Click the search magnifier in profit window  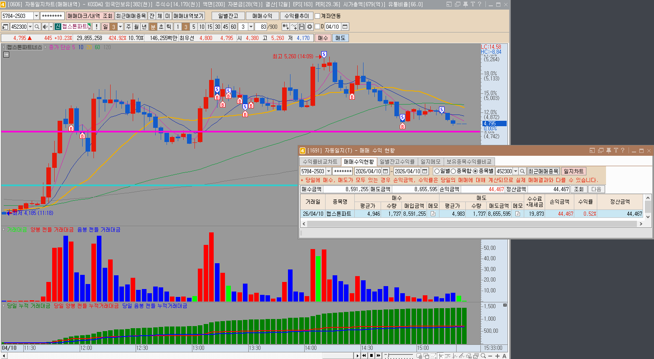(522, 171)
